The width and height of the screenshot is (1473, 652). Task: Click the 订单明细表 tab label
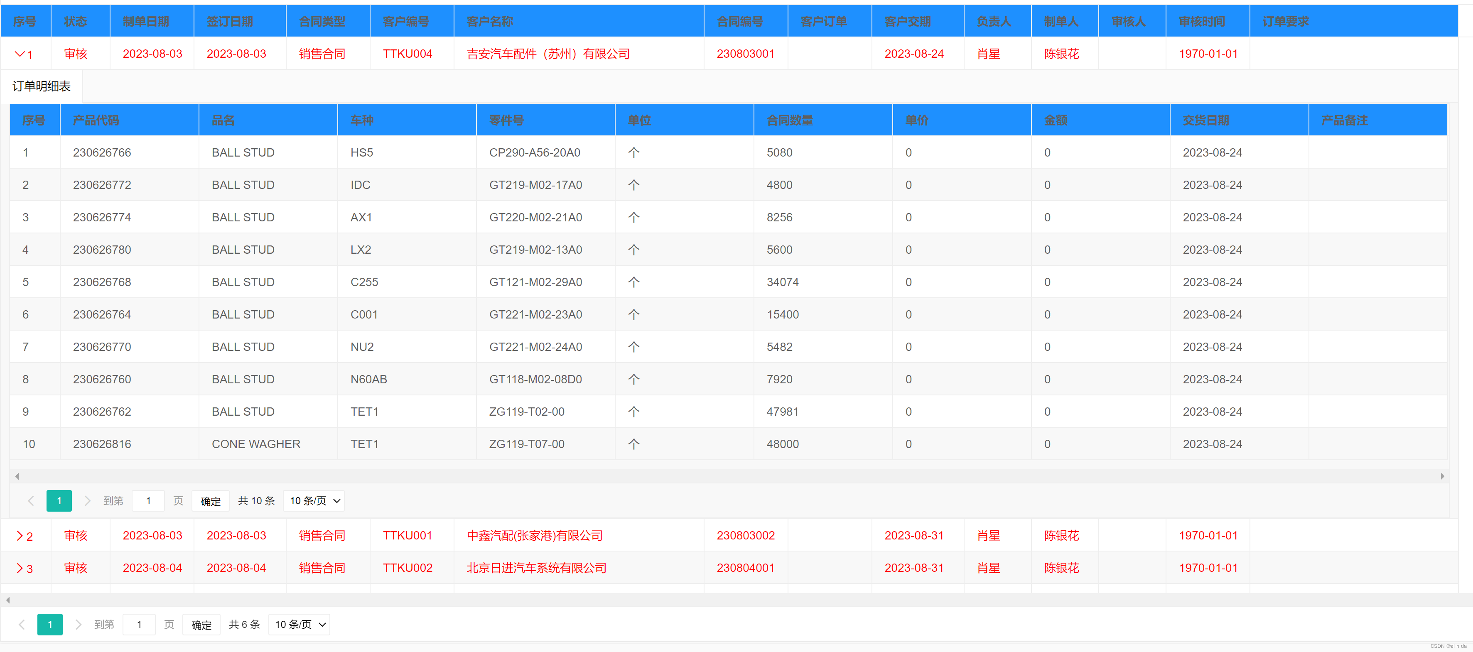click(x=41, y=86)
